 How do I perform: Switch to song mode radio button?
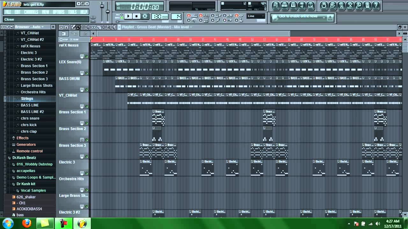pos(122,18)
